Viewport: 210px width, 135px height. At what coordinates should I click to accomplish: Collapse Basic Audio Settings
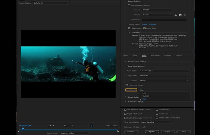pyautogui.click(x=126, y=66)
